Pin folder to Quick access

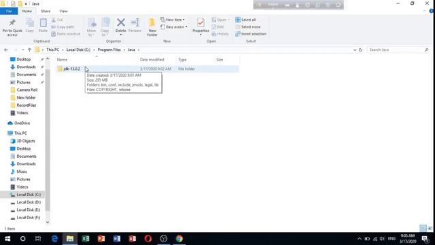click(x=12, y=27)
